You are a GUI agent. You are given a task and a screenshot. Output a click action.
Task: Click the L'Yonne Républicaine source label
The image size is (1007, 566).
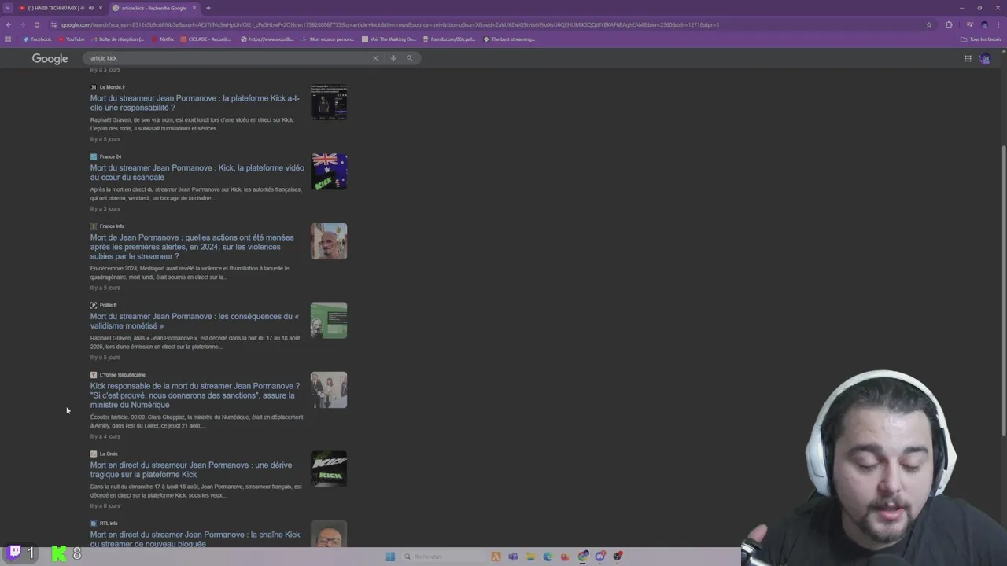pyautogui.click(x=122, y=375)
